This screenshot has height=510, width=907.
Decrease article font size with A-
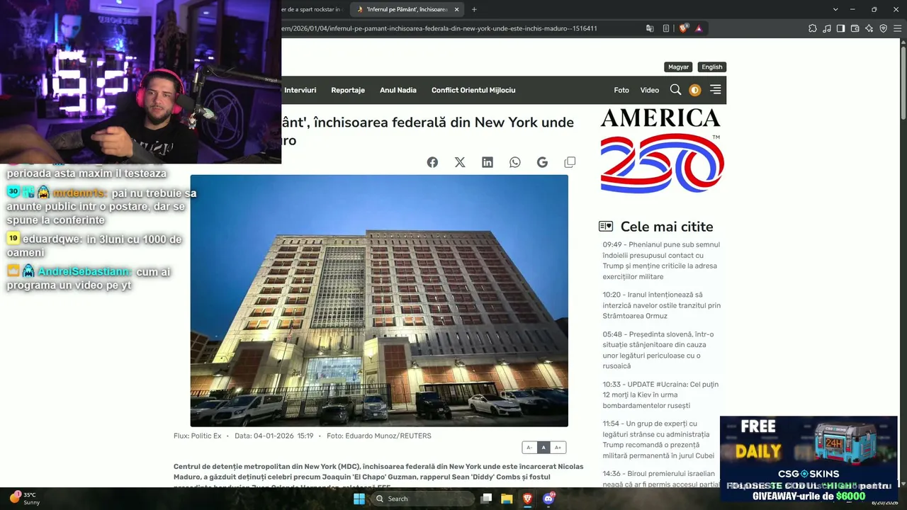point(529,448)
